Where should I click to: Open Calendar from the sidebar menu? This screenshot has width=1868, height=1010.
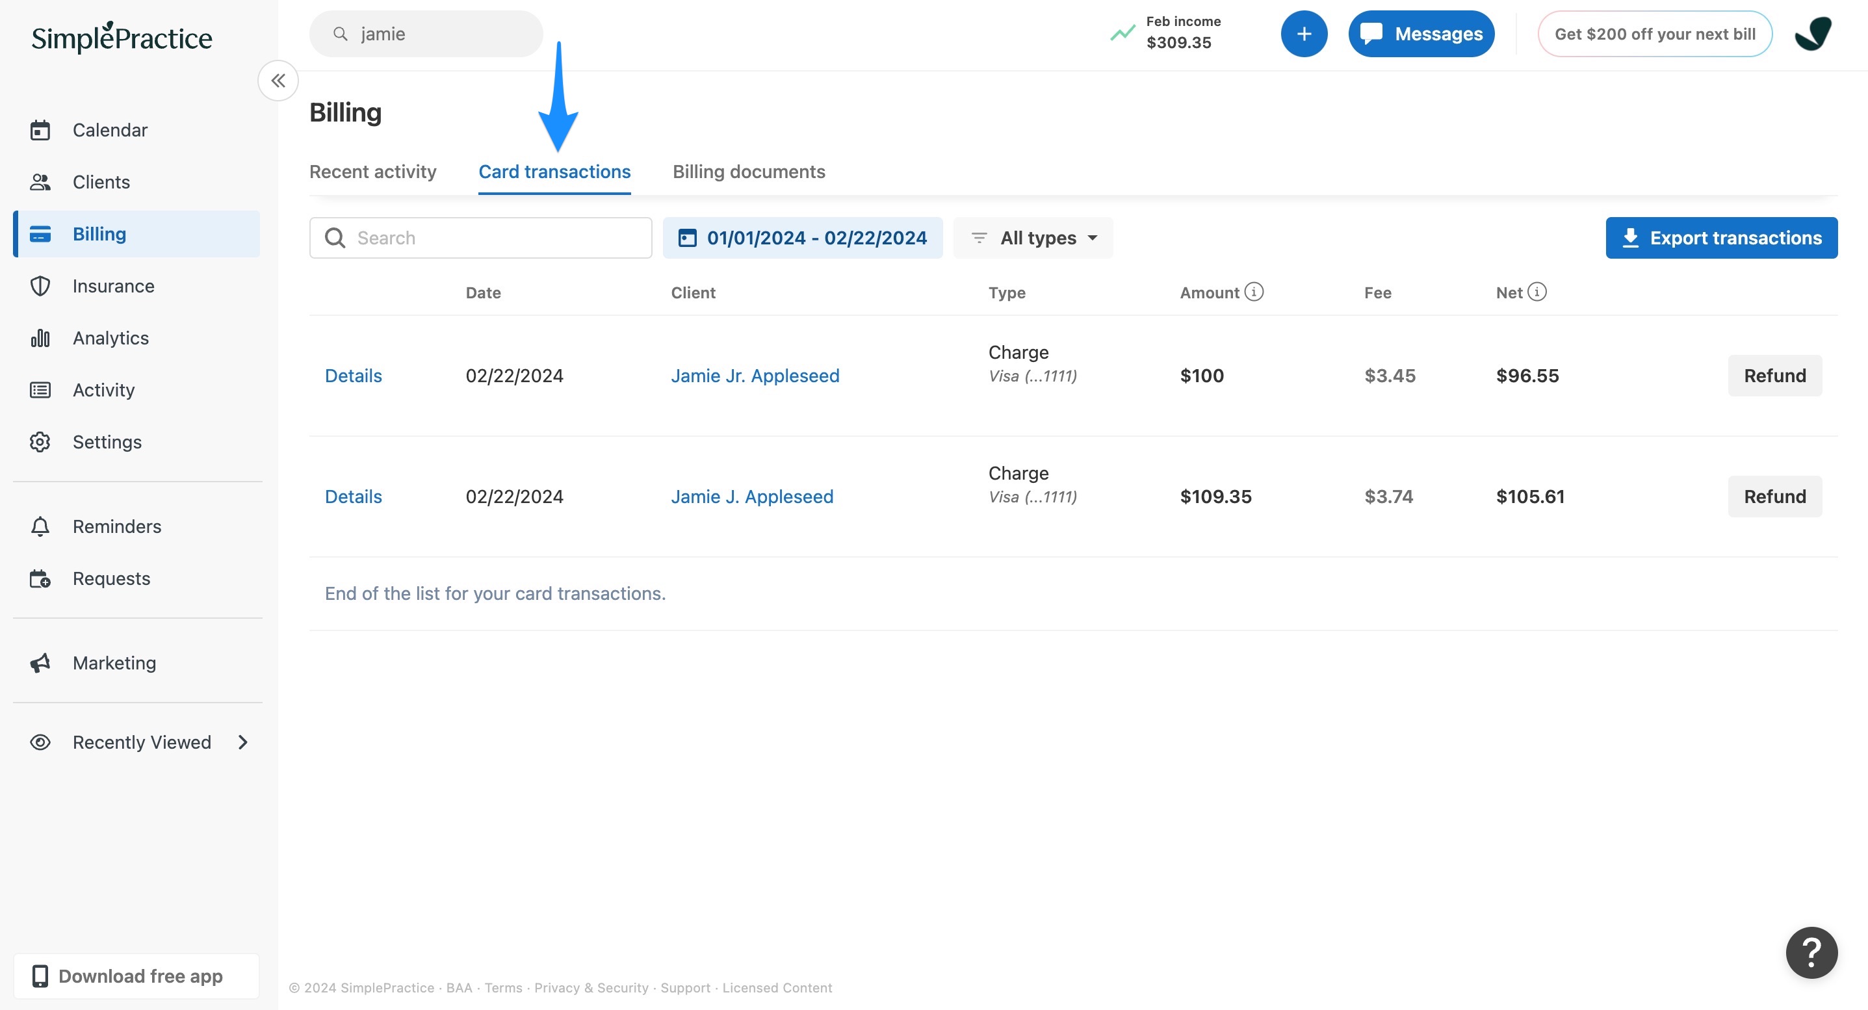[136, 131]
